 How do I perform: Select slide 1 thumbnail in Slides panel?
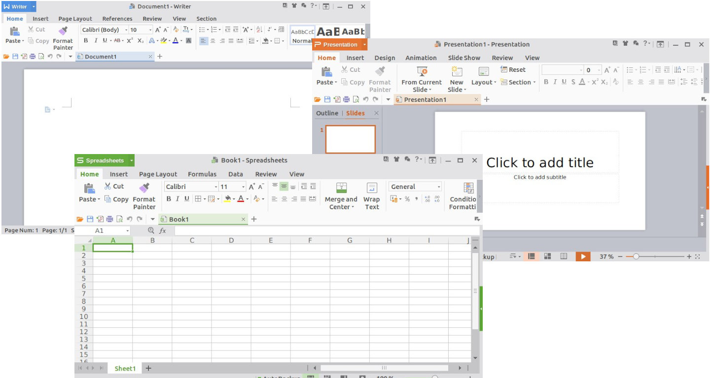click(x=351, y=139)
